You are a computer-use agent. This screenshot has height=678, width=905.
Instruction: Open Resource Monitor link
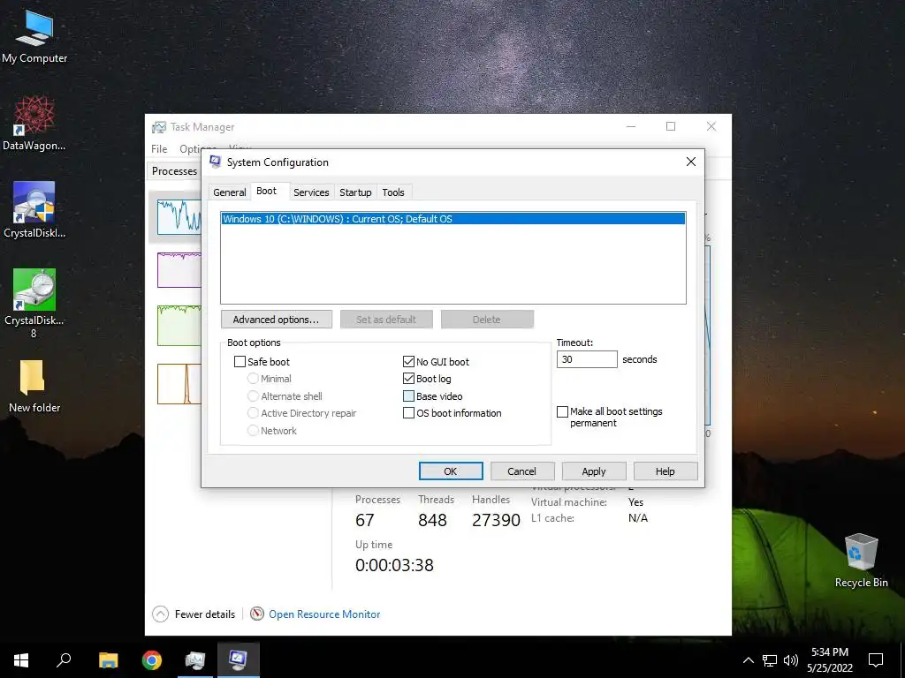[x=324, y=614]
